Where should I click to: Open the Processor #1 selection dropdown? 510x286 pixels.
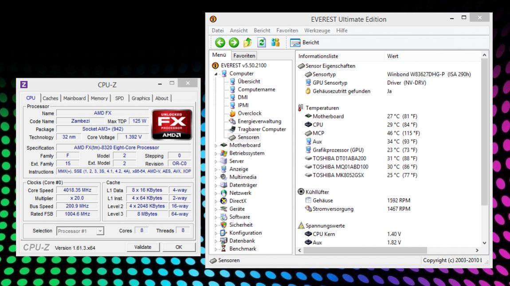tap(80, 231)
